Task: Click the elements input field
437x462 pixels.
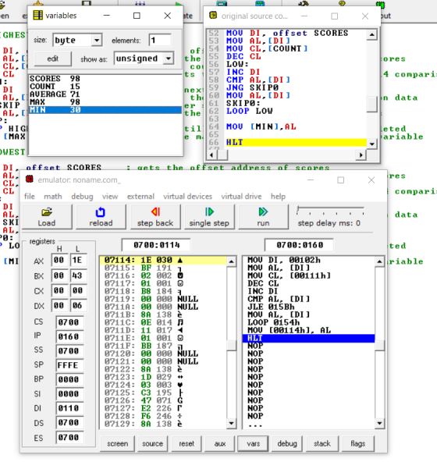Action: point(160,40)
